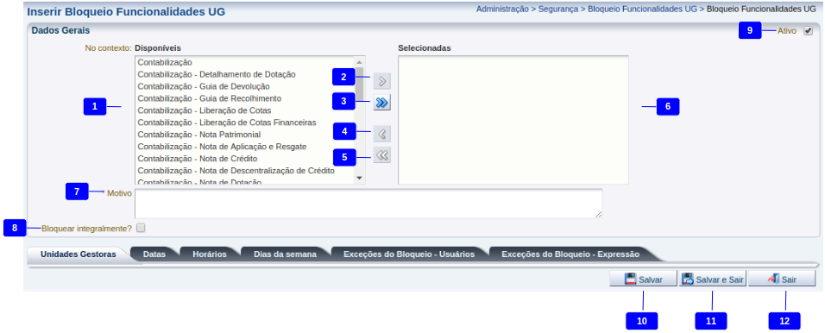Open Administração breadcrumb link

pos(502,9)
